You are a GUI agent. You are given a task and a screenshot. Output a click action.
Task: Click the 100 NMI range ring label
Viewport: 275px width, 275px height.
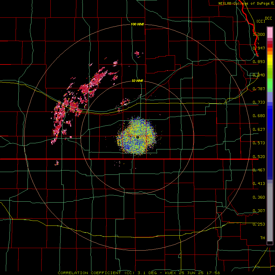[137, 24]
